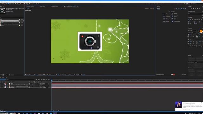Open the Composition menu
Screen dimensions: 203x114
click(7, 2)
